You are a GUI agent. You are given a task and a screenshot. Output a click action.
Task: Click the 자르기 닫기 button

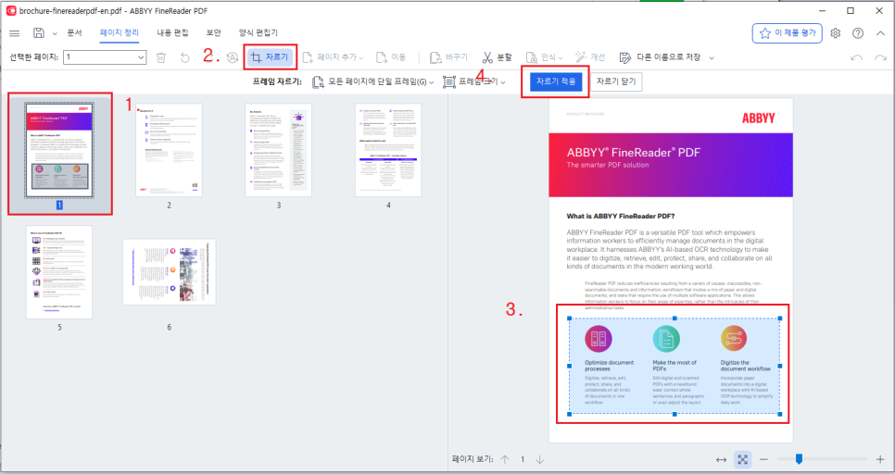616,81
